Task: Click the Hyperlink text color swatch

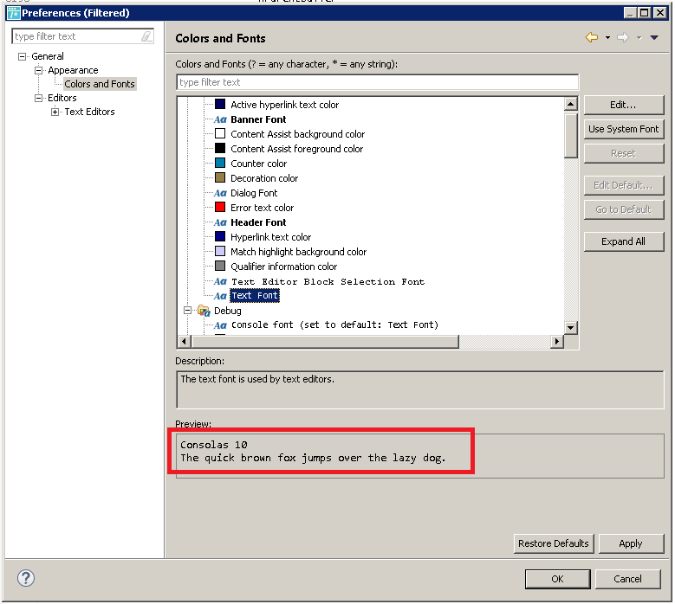Action: 220,236
